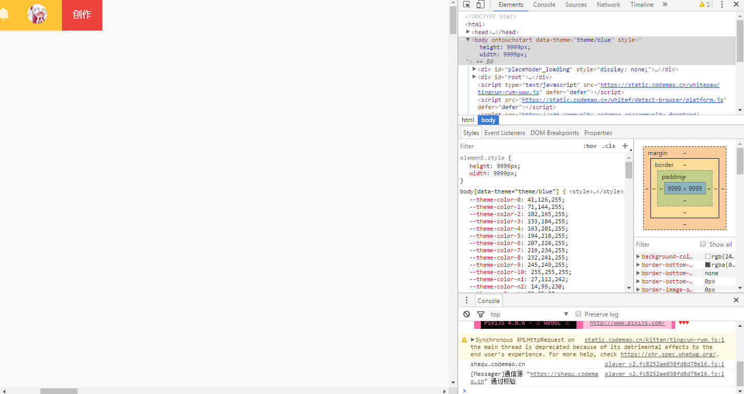Screen dimensions: 744x394
Task: Switch to the Console tab in top bar
Action: (544, 5)
